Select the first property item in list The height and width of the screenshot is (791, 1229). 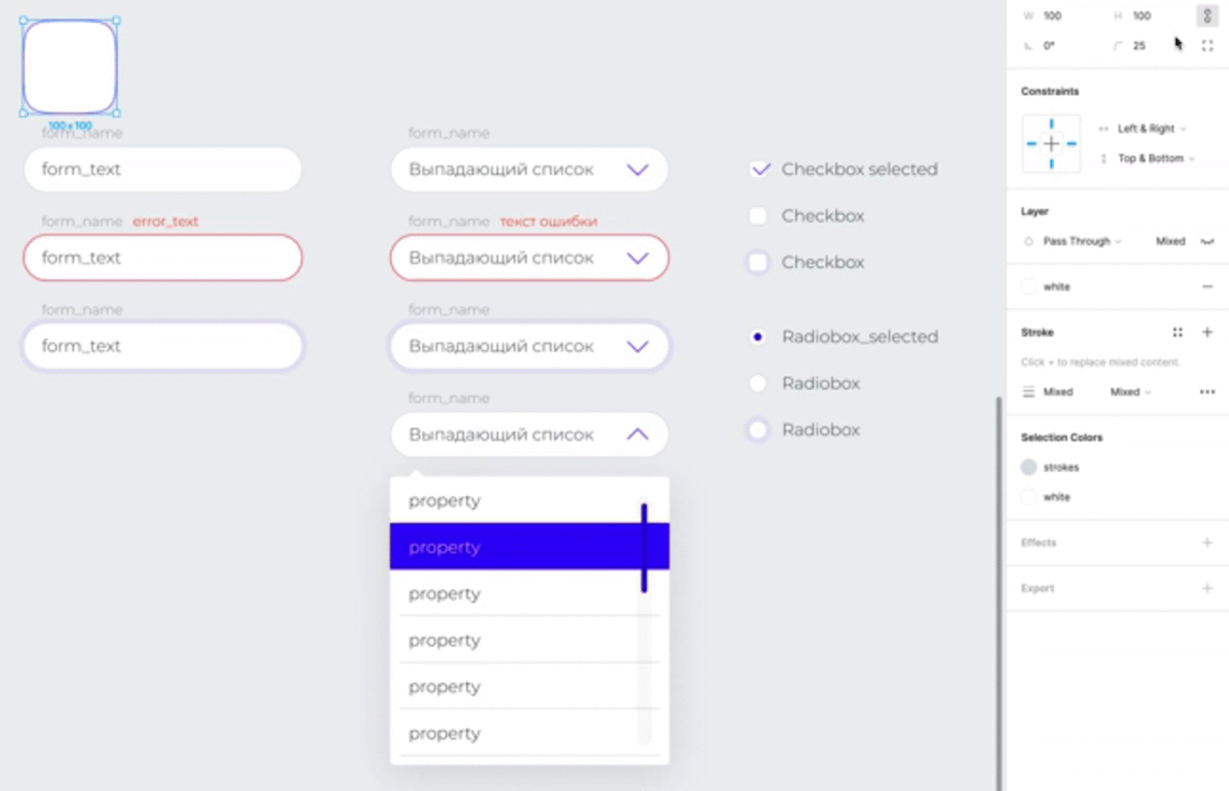[530, 501]
